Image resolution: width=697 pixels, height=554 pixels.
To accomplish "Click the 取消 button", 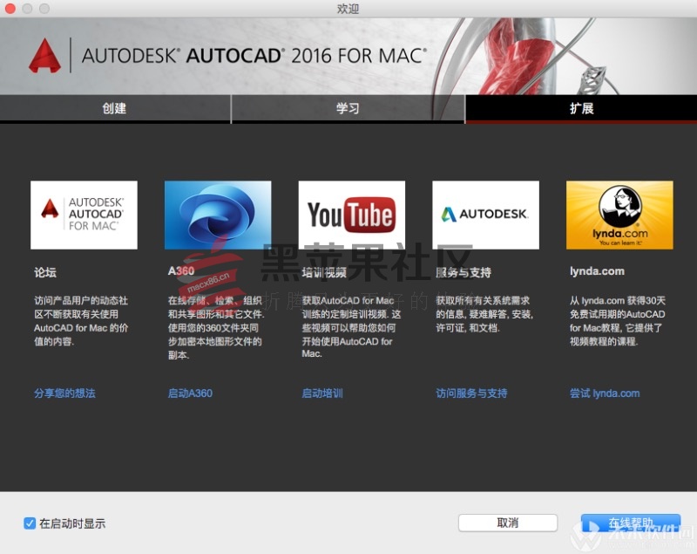I will [x=508, y=523].
